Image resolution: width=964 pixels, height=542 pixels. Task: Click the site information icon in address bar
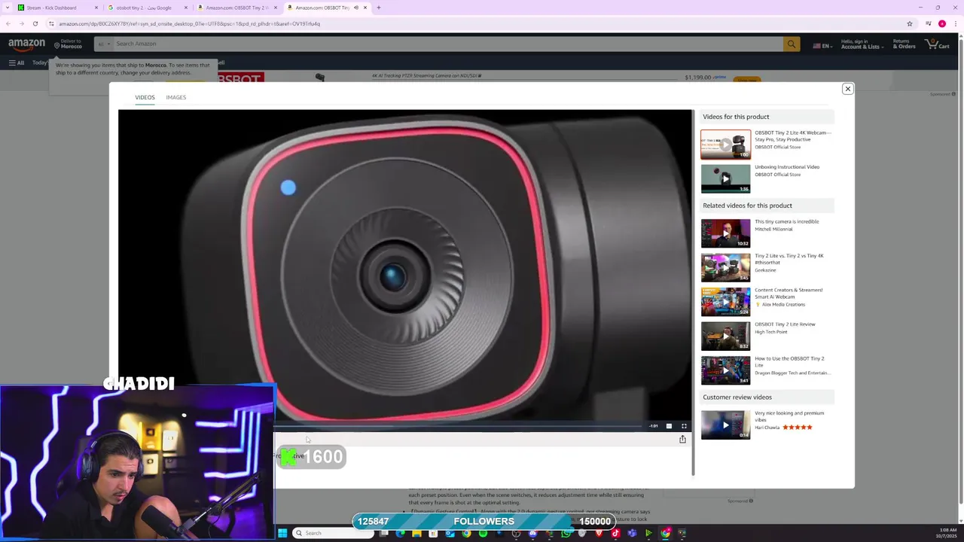(x=51, y=23)
